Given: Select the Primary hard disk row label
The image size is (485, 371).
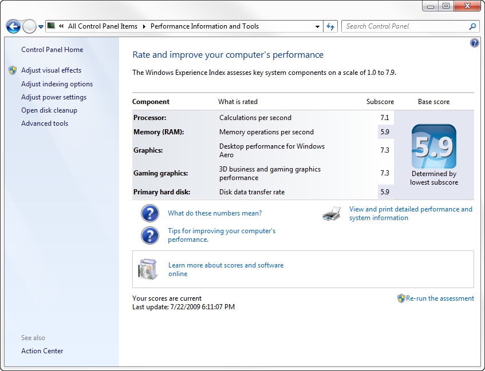Looking at the screenshot, I should pyautogui.click(x=162, y=192).
